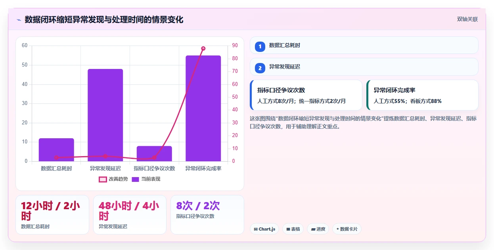
Task: Click the 双轴关联 label in the header
Action: pyautogui.click(x=467, y=19)
